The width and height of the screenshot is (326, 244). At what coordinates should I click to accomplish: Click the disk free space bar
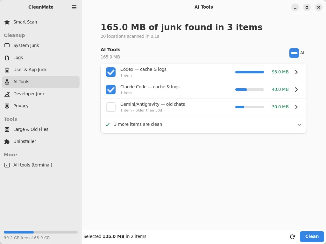[x=41, y=232]
